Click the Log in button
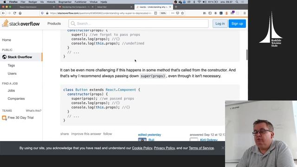 pos(220,24)
